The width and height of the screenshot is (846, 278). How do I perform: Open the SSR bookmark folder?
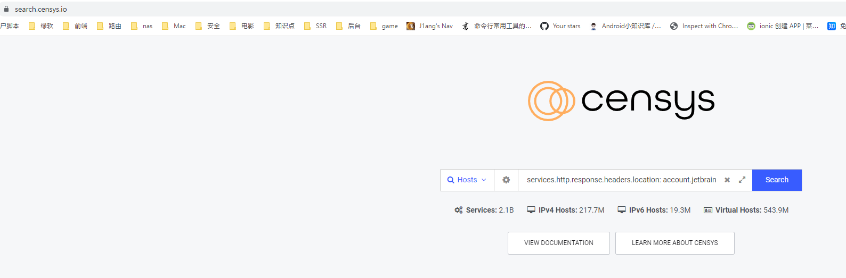click(315, 26)
